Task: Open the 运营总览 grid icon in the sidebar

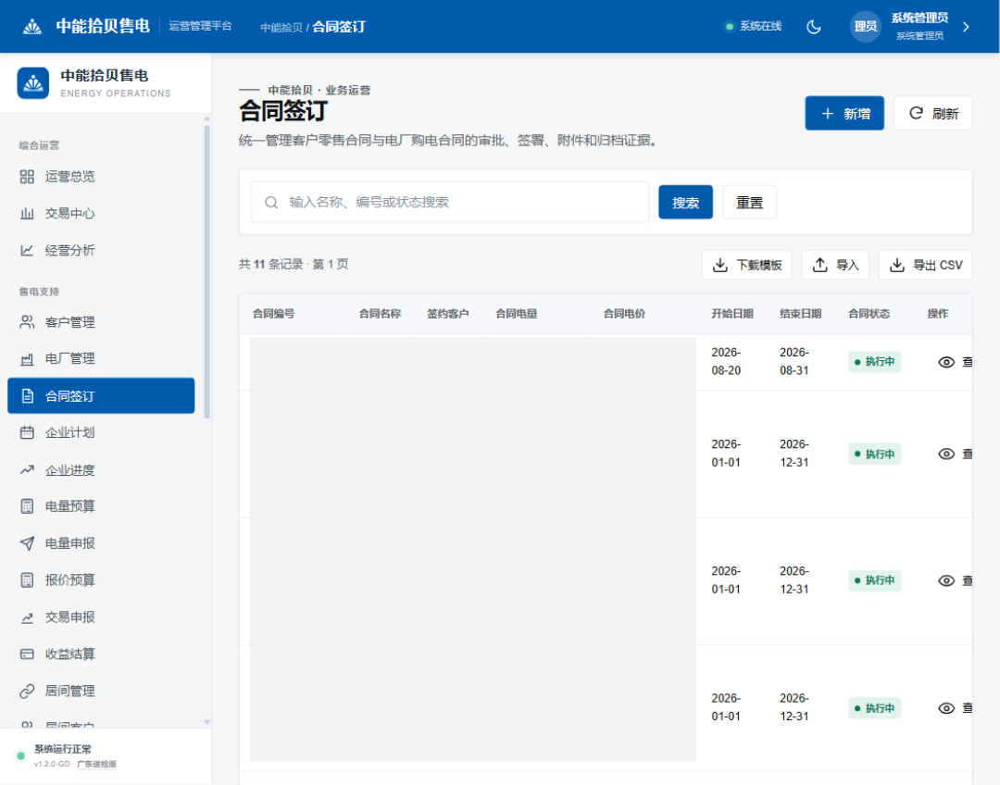Action: (27, 177)
